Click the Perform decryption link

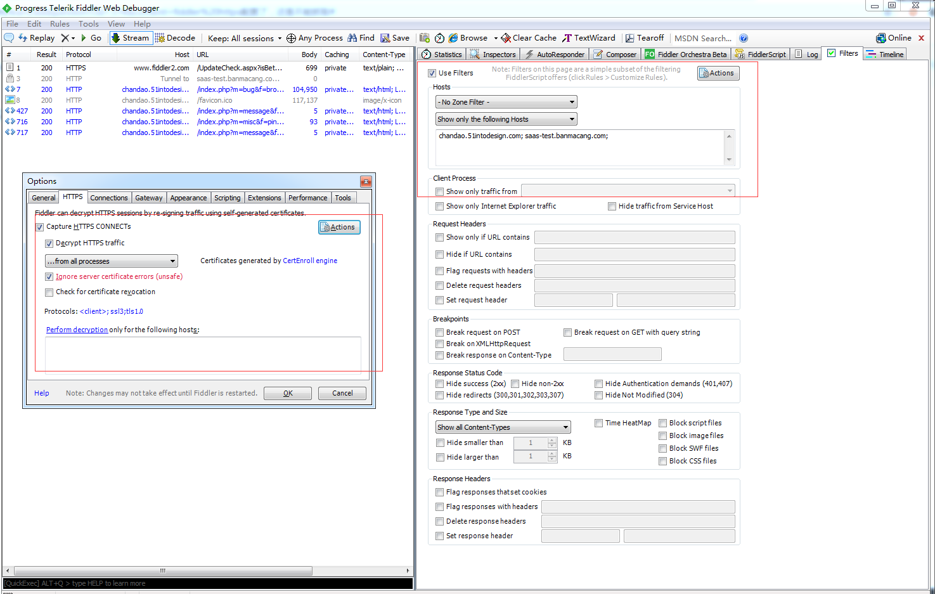77,330
